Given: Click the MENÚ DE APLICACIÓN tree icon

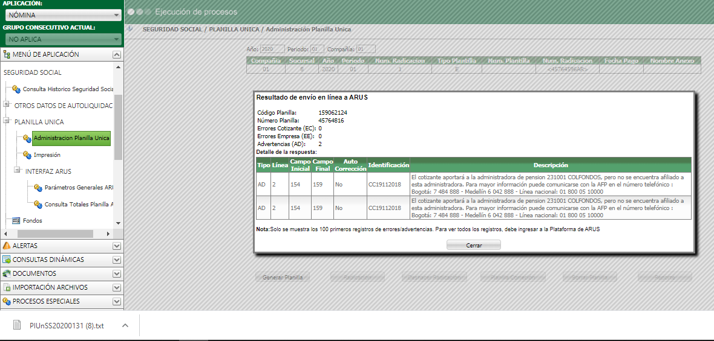Looking at the screenshot, I should [7, 54].
